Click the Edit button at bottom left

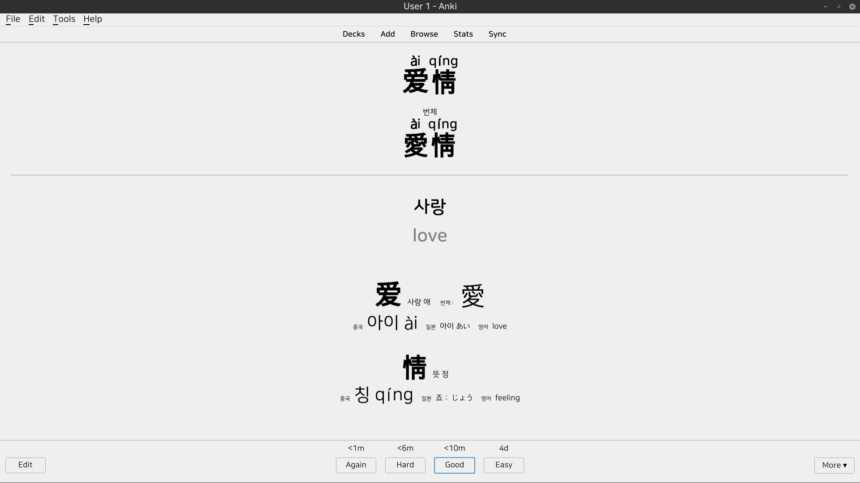click(x=26, y=465)
